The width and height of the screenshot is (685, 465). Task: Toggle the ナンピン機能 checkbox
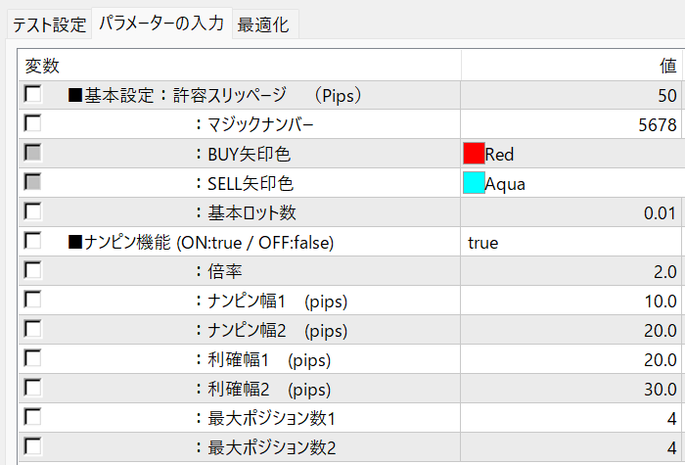point(33,242)
